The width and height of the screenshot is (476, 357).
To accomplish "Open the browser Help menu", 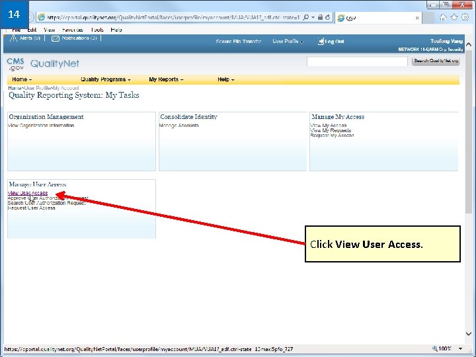I will (116, 30).
